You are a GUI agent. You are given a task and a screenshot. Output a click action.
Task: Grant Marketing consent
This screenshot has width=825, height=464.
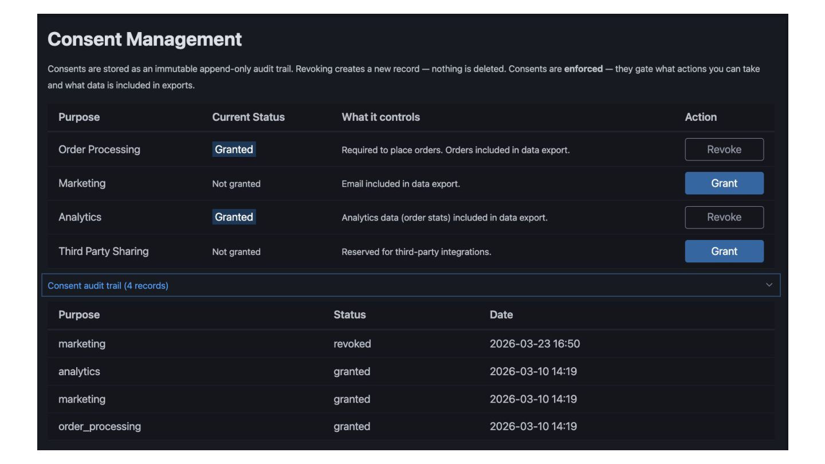(724, 183)
